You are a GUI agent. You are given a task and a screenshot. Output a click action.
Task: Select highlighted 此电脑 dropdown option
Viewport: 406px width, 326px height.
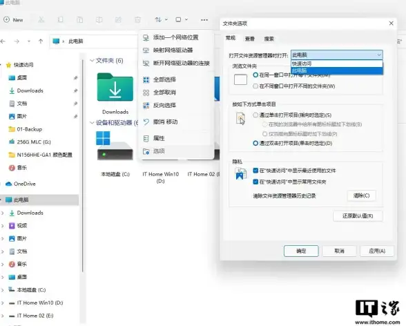(x=337, y=70)
